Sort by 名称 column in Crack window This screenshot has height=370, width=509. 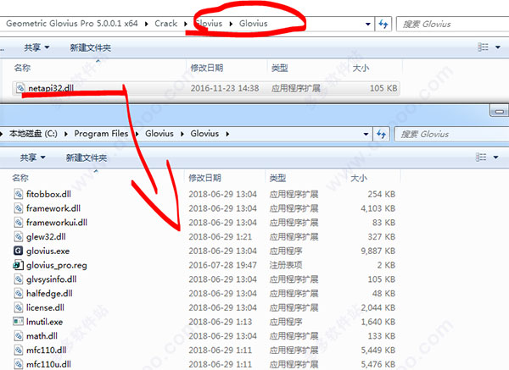coord(22,68)
